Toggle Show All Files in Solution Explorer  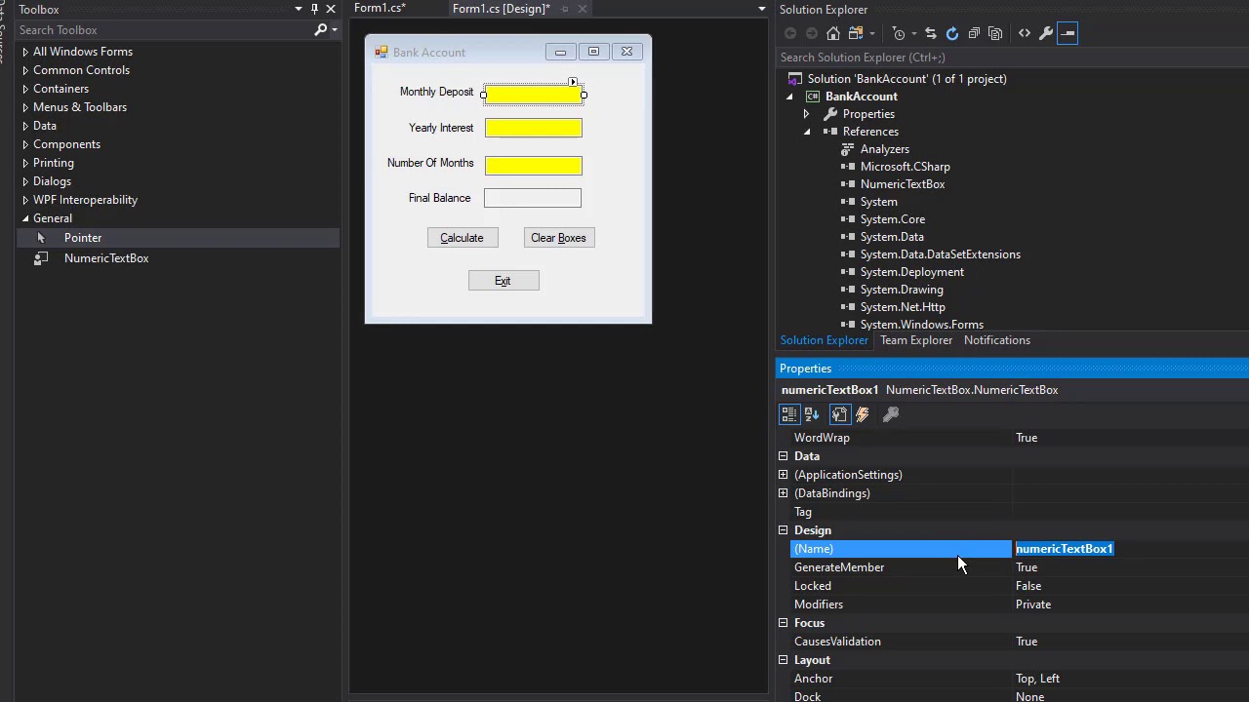(995, 33)
